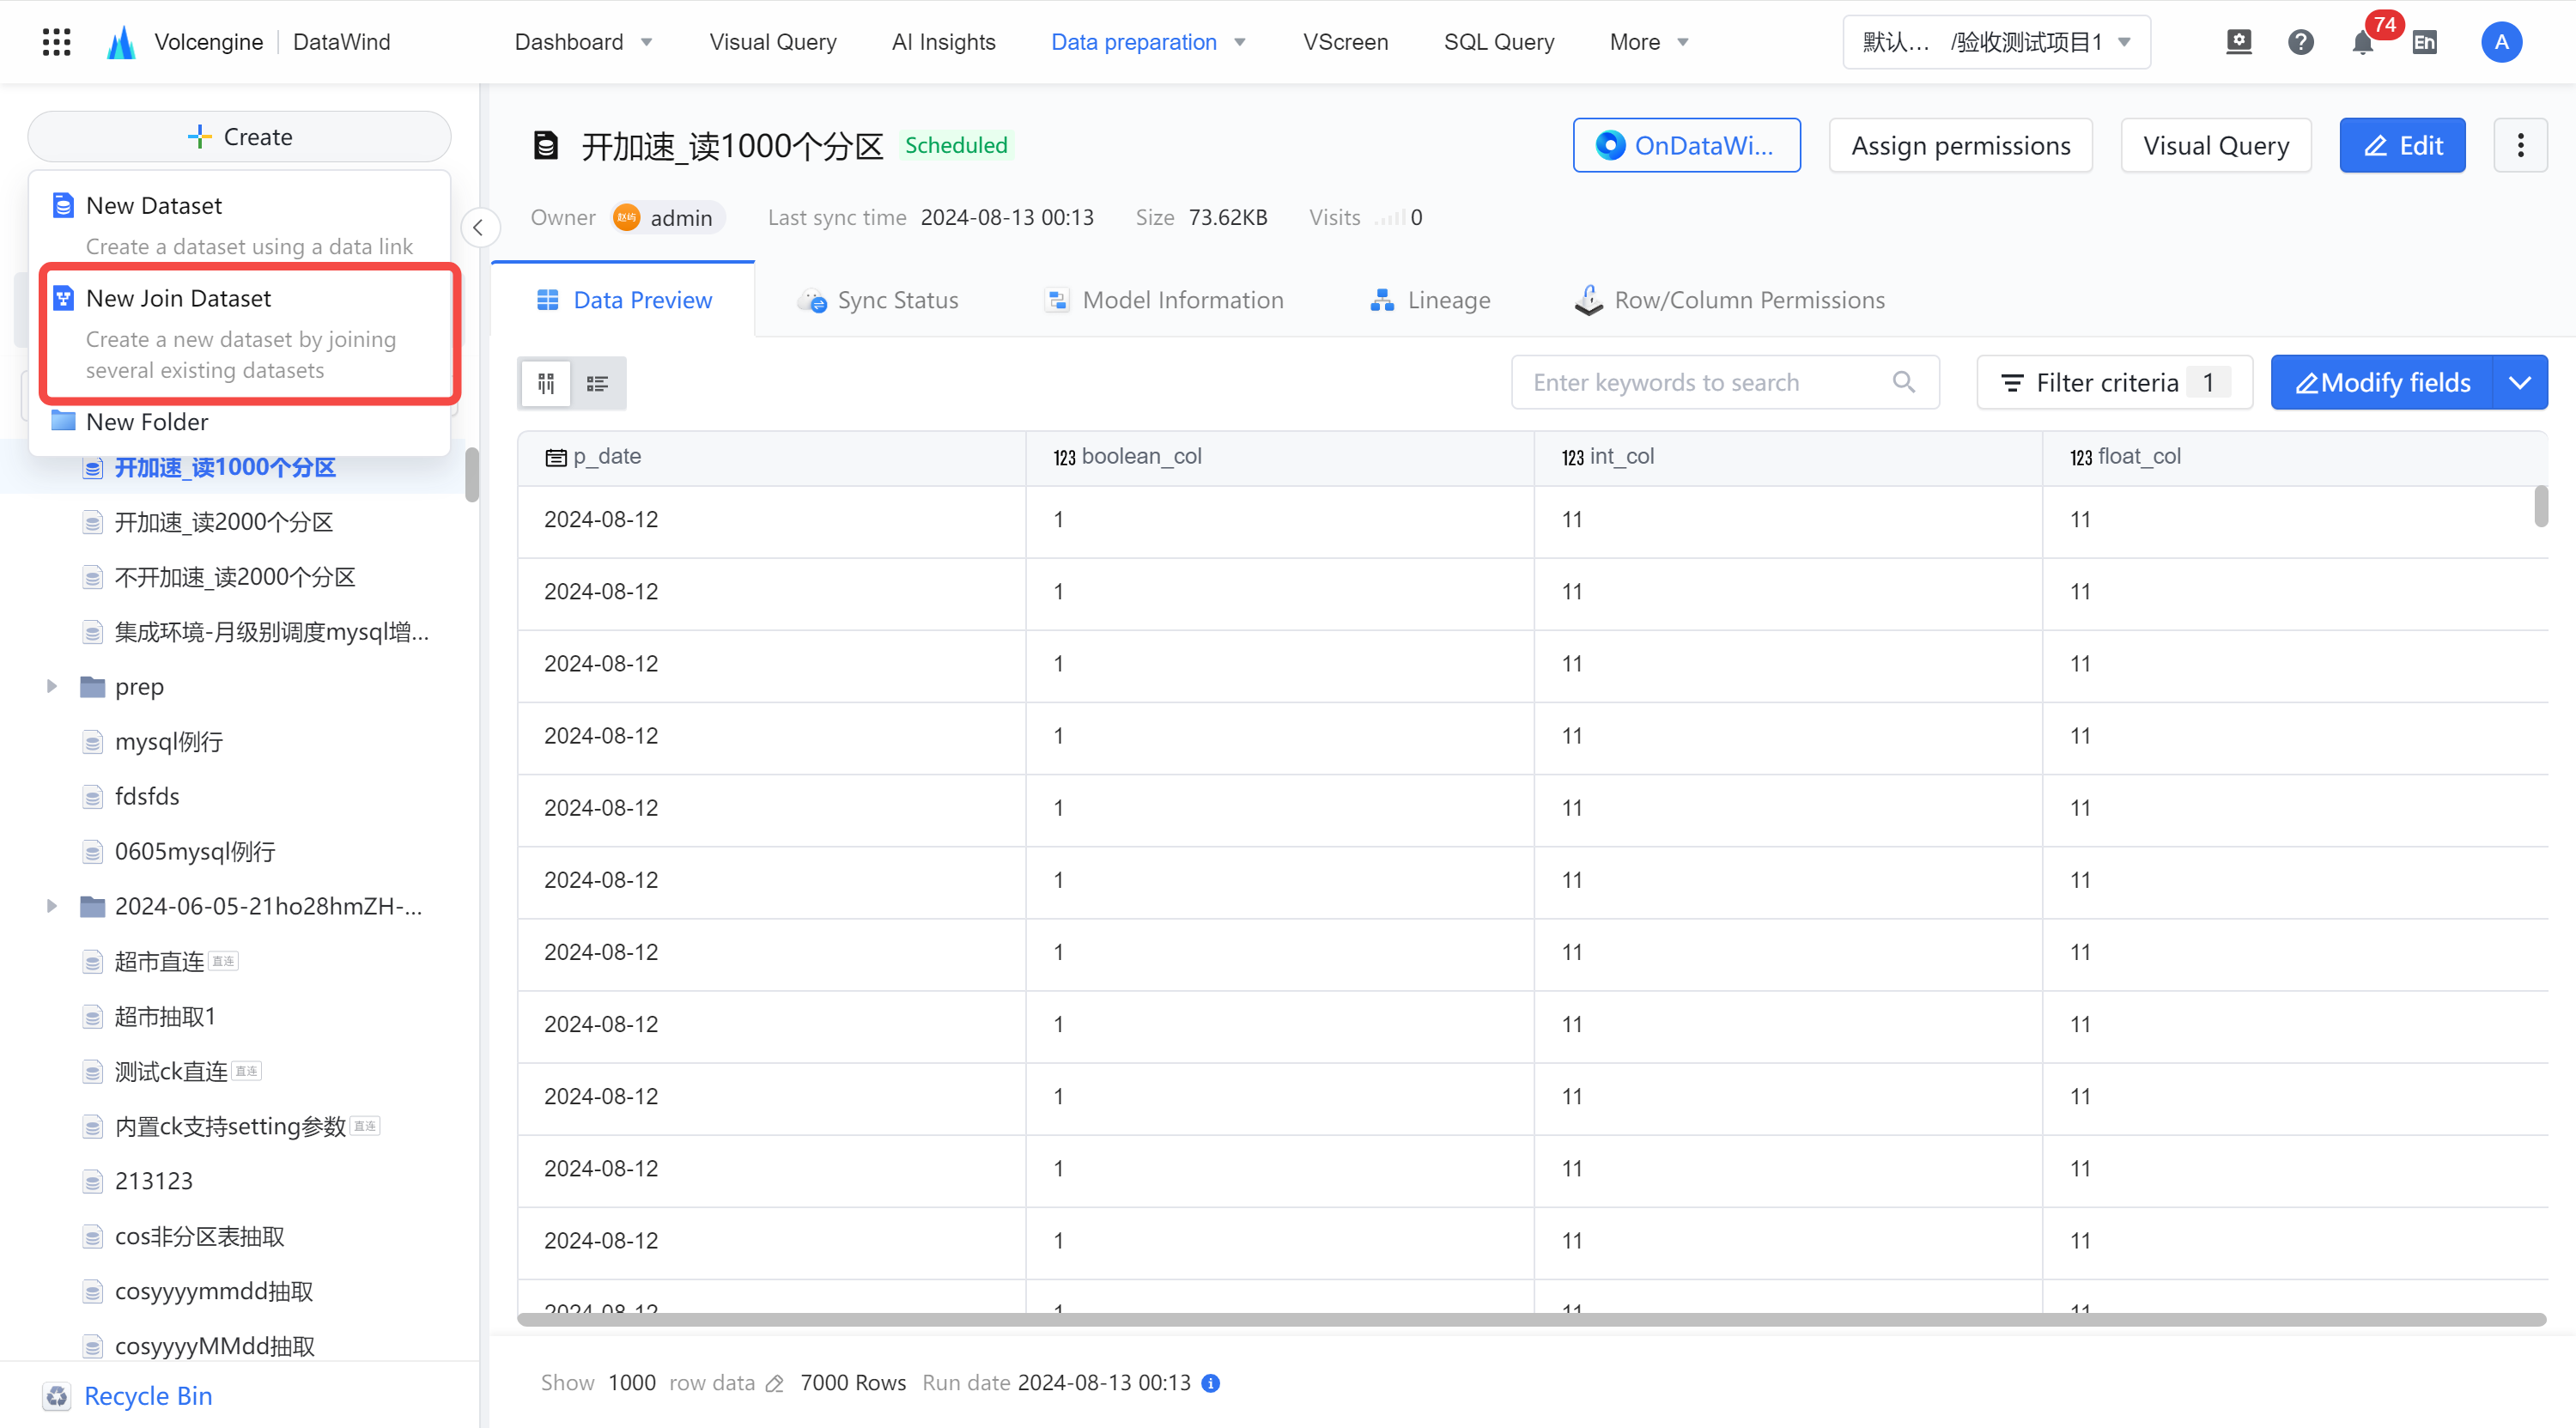Open AI Insights in top navigation
2576x1428 pixels.
[943, 42]
